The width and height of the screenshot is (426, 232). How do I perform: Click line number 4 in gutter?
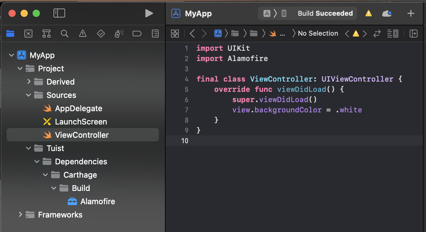tap(186, 79)
